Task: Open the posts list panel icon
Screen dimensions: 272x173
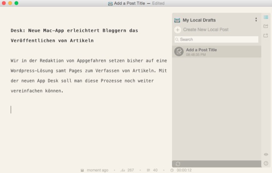Action: (x=266, y=17)
